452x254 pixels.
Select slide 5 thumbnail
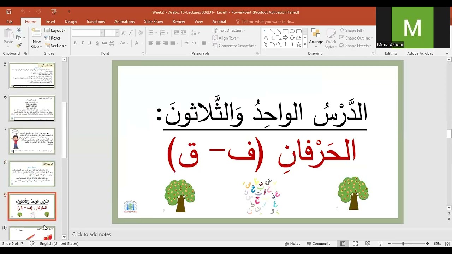point(32,75)
